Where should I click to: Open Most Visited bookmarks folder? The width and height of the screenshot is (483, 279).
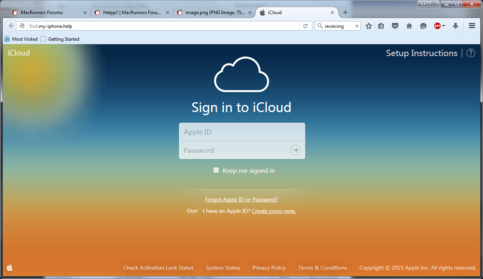click(21, 39)
